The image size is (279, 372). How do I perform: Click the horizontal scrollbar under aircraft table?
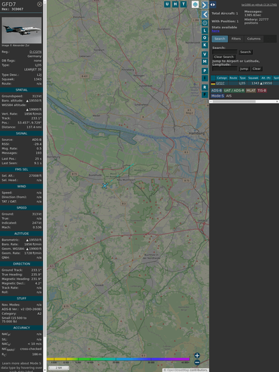click(244, 101)
